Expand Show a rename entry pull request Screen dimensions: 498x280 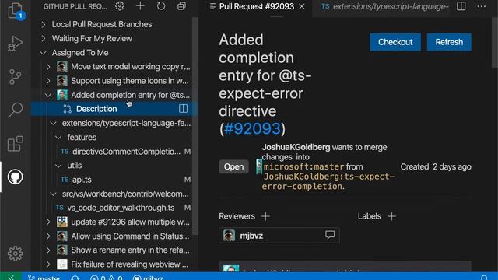coord(48,250)
